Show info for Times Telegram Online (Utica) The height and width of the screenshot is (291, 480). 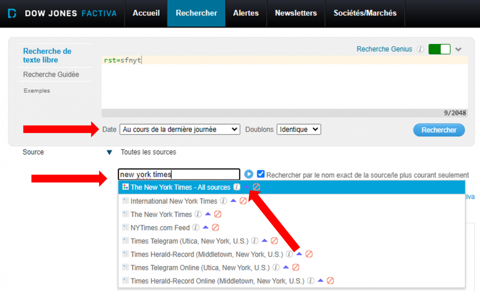276,267
